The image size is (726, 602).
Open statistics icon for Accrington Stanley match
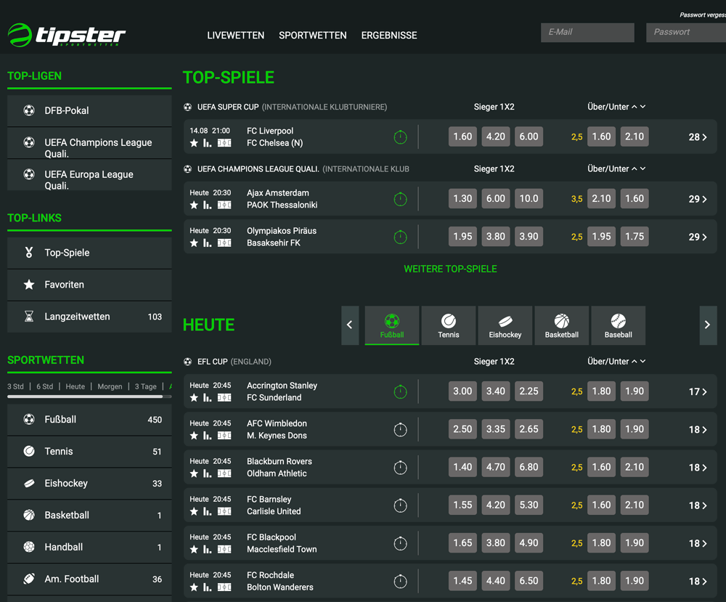coord(208,398)
